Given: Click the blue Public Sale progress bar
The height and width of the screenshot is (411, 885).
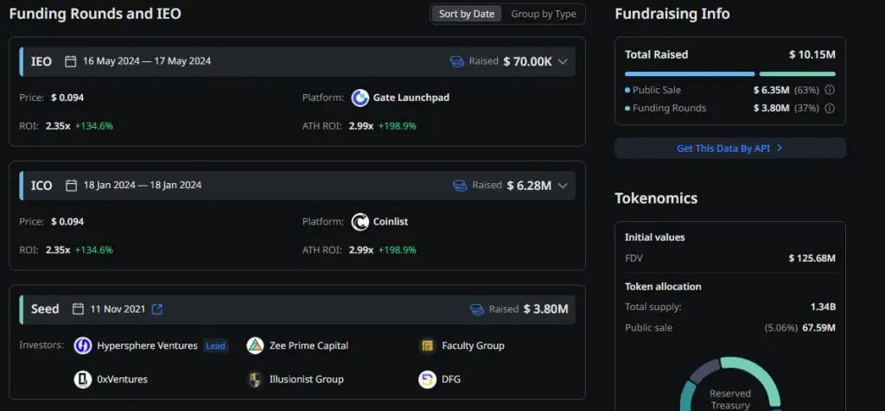Looking at the screenshot, I should (689, 74).
